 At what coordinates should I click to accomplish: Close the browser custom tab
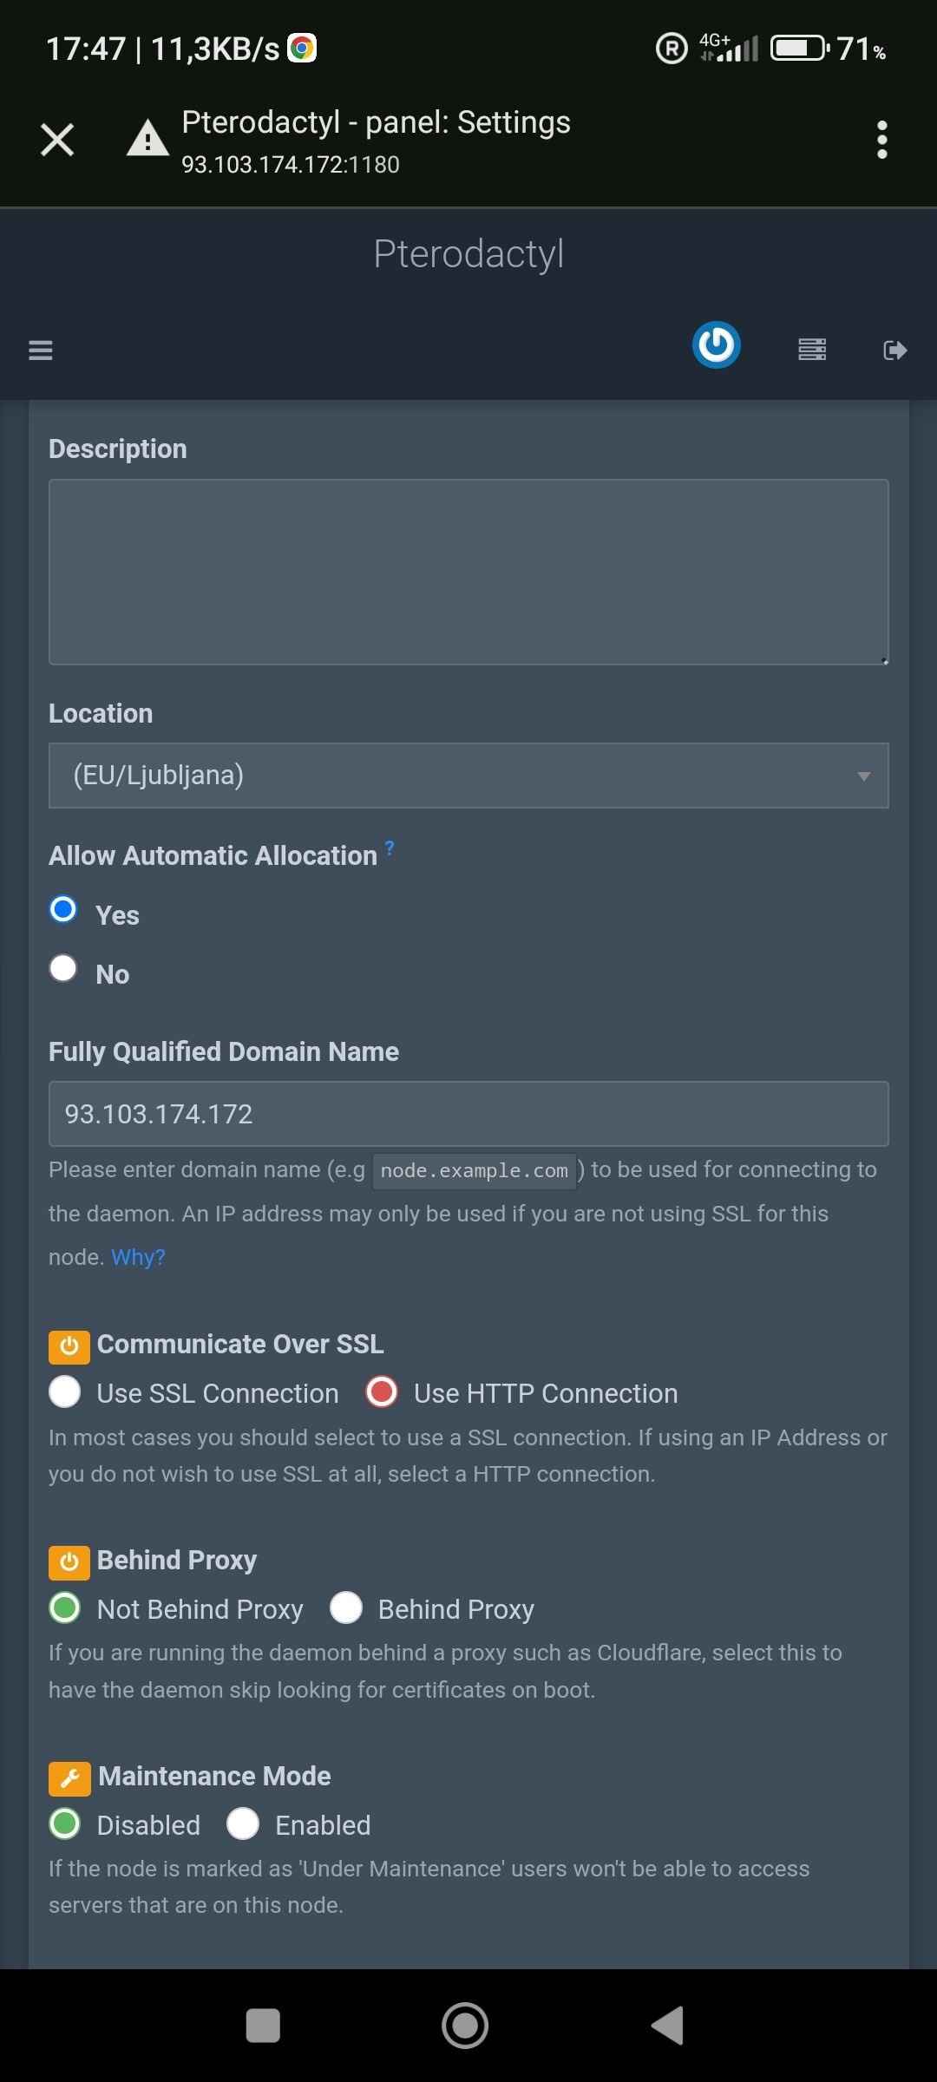(57, 140)
